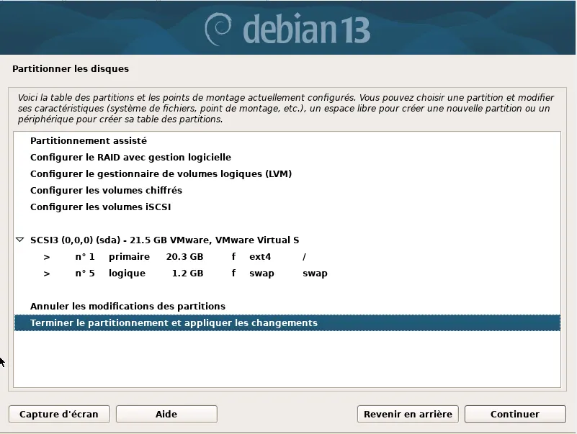
Task: Collapse the SCSI3 sda disk triangle
Action: click(x=20, y=240)
